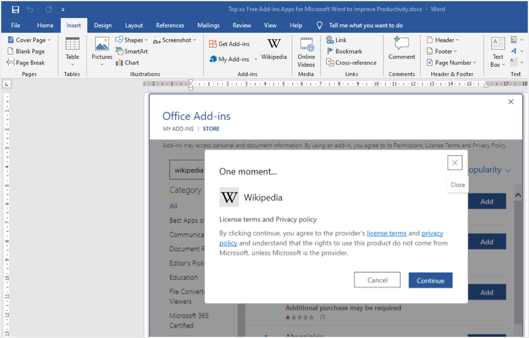Insert a Link

point(336,40)
